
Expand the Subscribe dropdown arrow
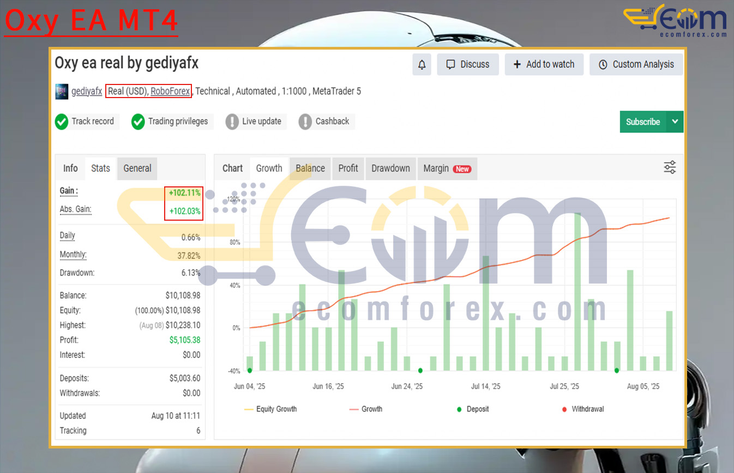(x=675, y=122)
